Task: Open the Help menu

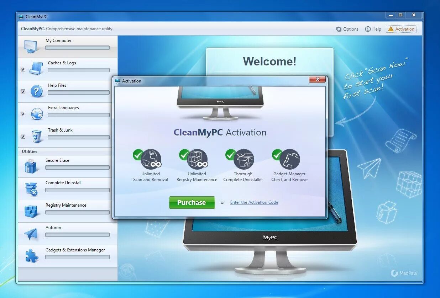Action: pyautogui.click(x=373, y=29)
